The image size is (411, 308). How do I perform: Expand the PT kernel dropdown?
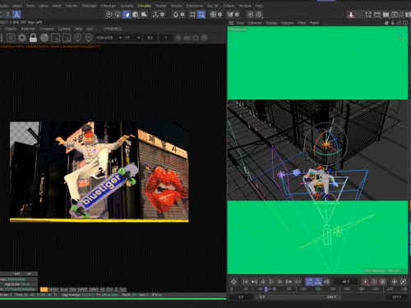(x=133, y=38)
